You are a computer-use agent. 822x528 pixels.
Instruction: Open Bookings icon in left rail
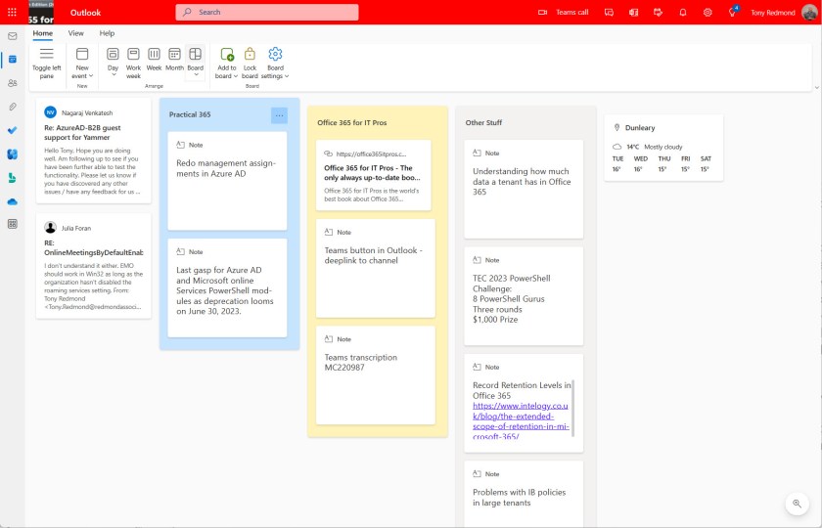tap(13, 178)
